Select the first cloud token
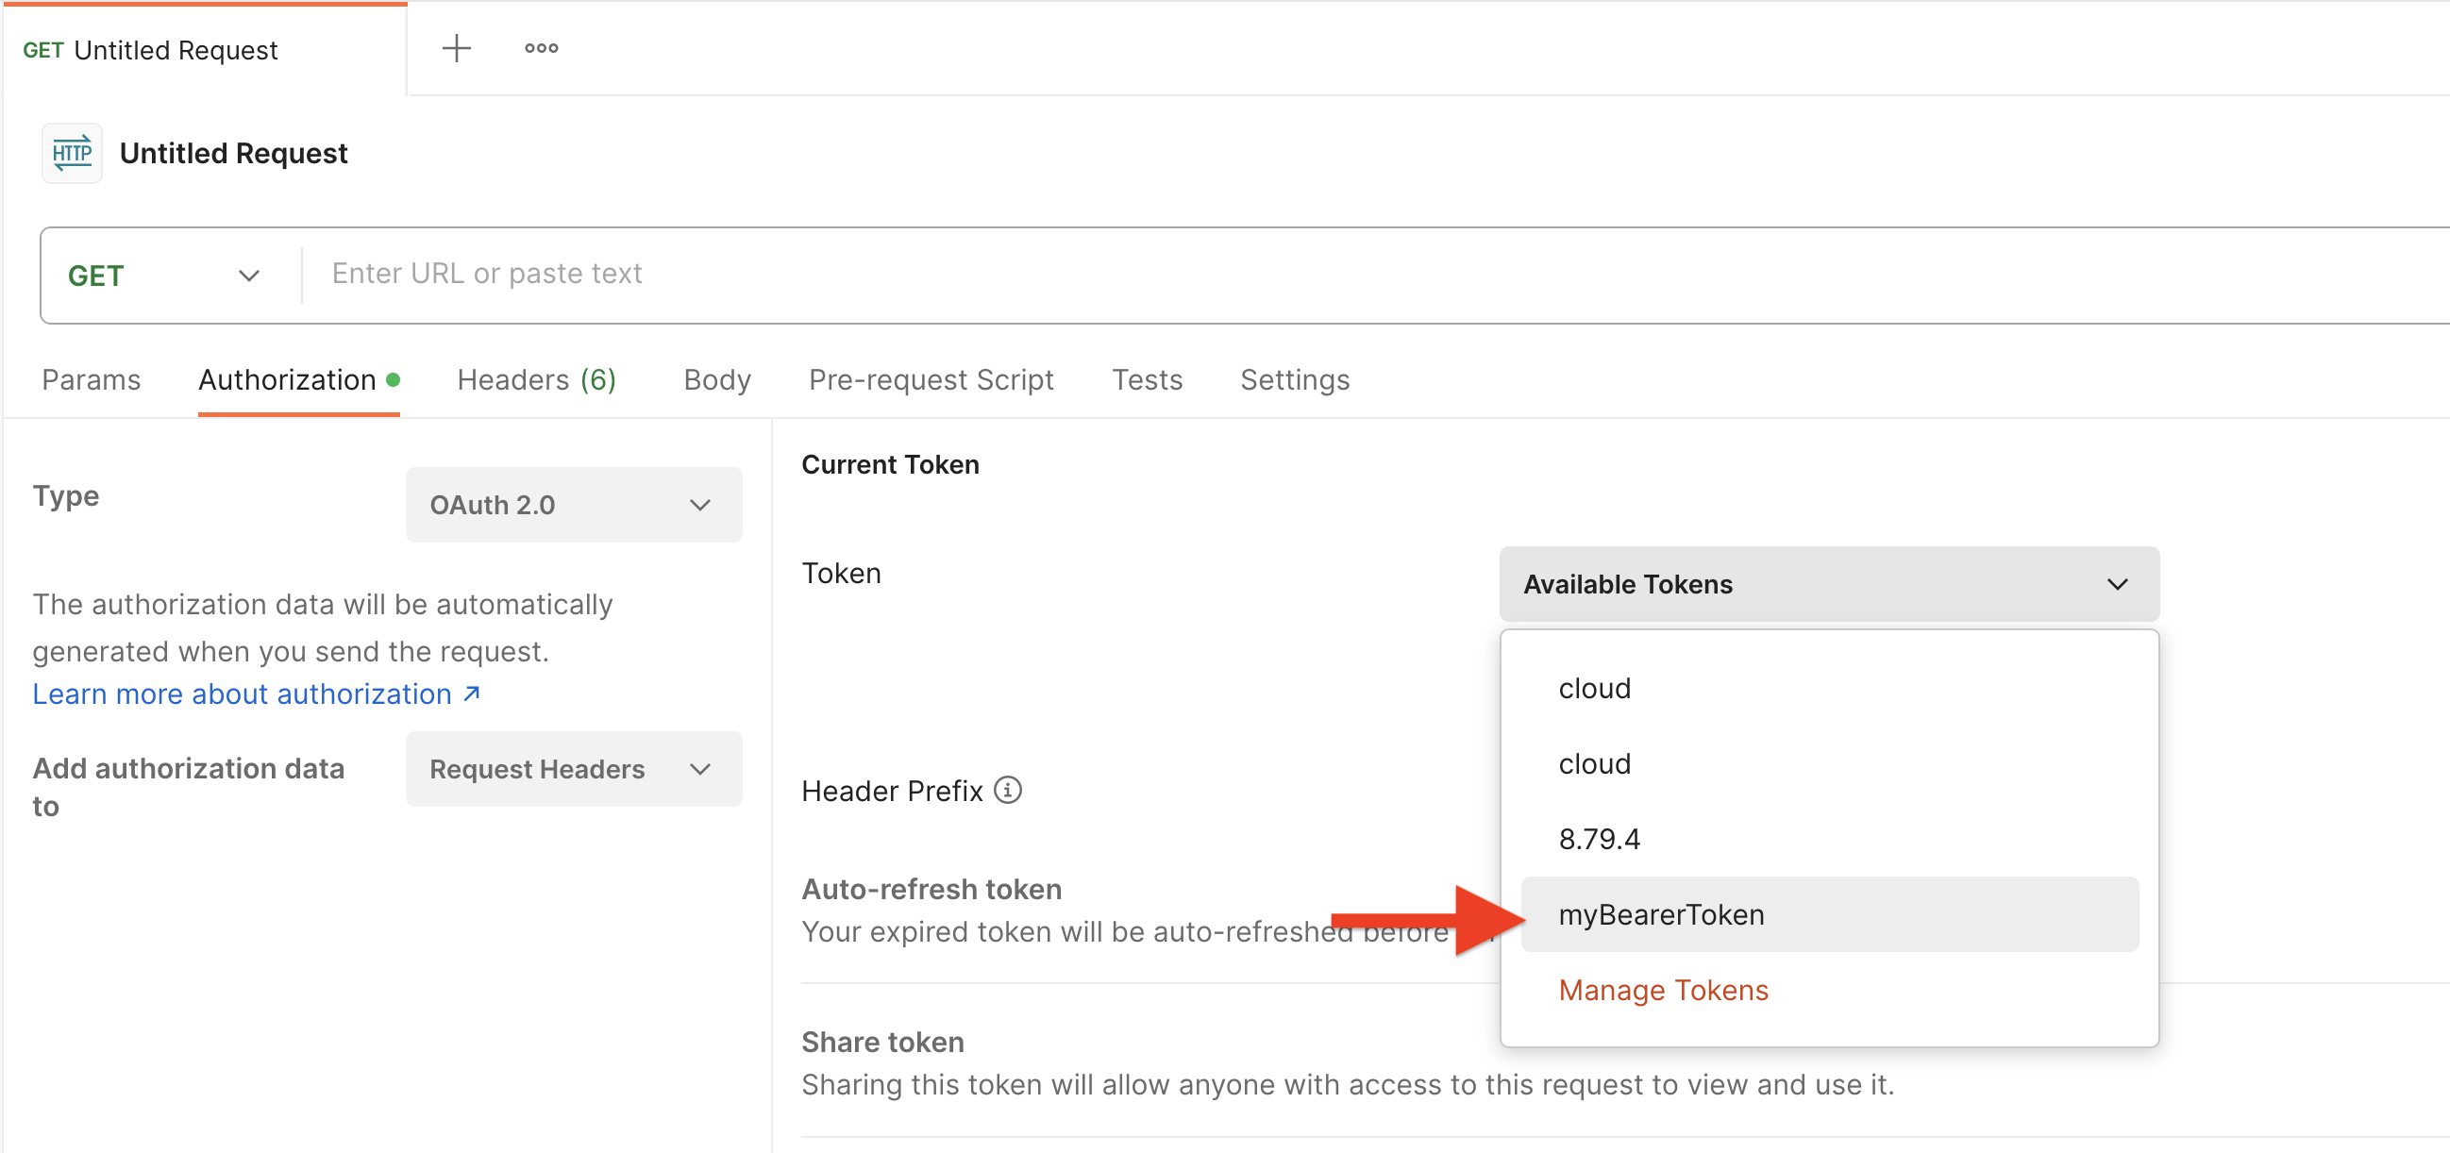2450x1153 pixels. point(1594,688)
